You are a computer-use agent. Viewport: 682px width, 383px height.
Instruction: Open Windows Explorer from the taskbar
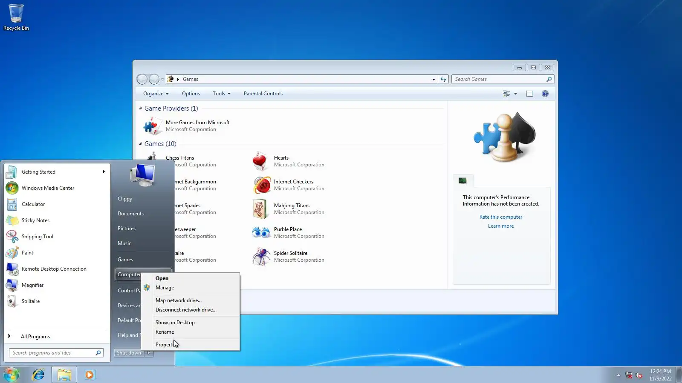64,375
